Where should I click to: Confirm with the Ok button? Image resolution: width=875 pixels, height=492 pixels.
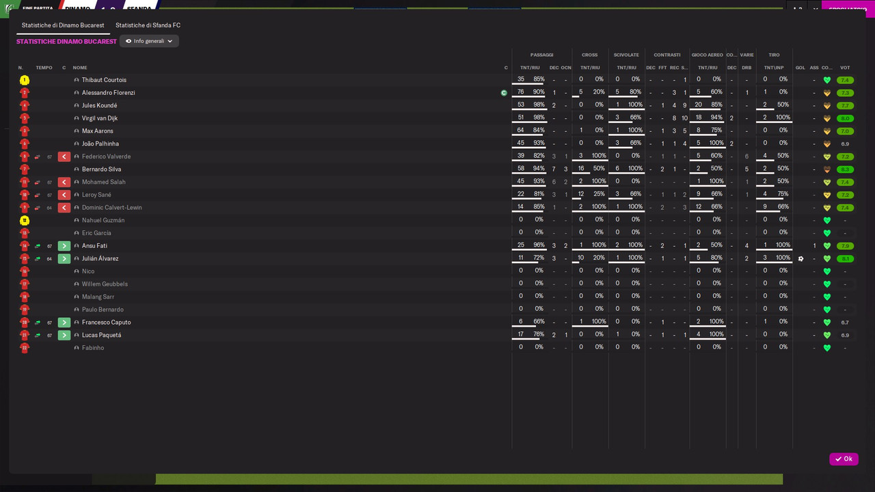click(844, 459)
